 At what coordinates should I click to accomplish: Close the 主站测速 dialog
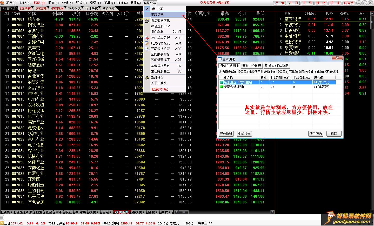337,58
